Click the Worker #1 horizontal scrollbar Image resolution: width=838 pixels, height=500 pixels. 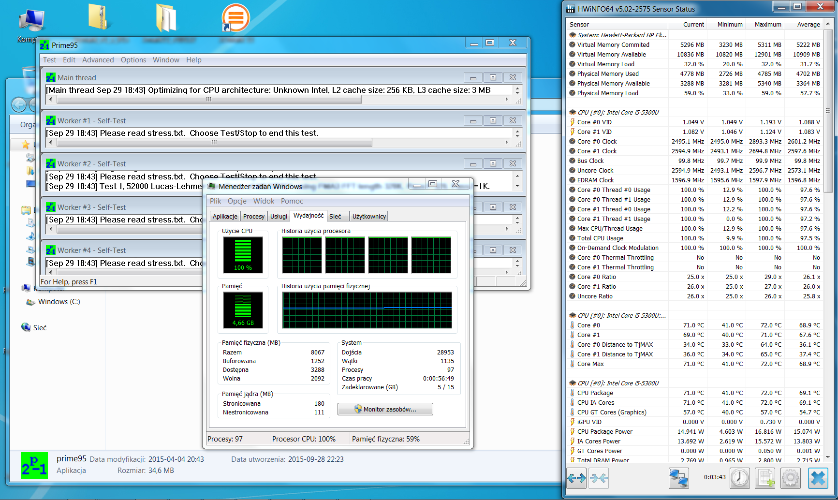click(x=214, y=143)
